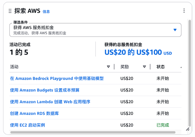
Task: Click the US$20 的 US$100 credit total
Action: click(133, 52)
